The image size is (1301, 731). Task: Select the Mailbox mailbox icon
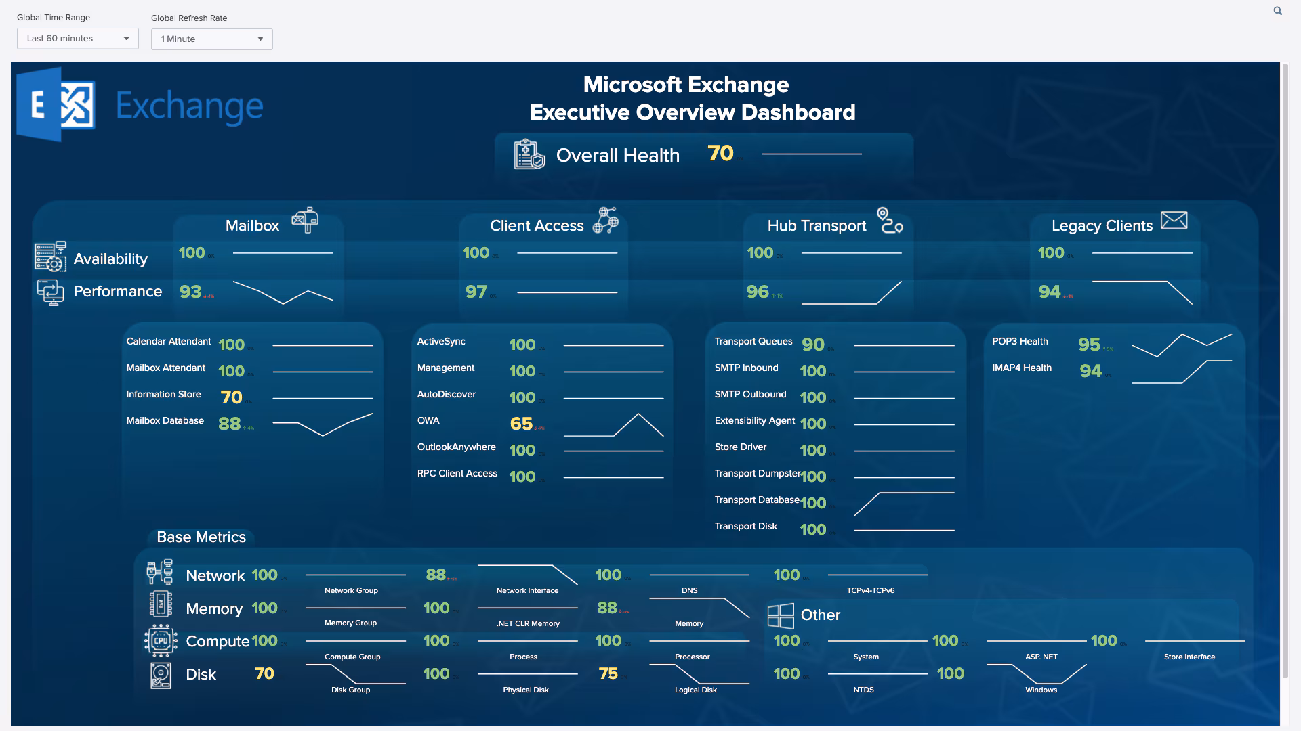(x=305, y=220)
